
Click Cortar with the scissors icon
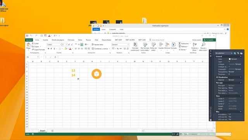coord(35,43)
